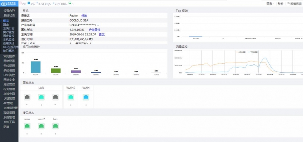Click the first gray LAN port icon
The image size is (303, 142).
[27, 97]
